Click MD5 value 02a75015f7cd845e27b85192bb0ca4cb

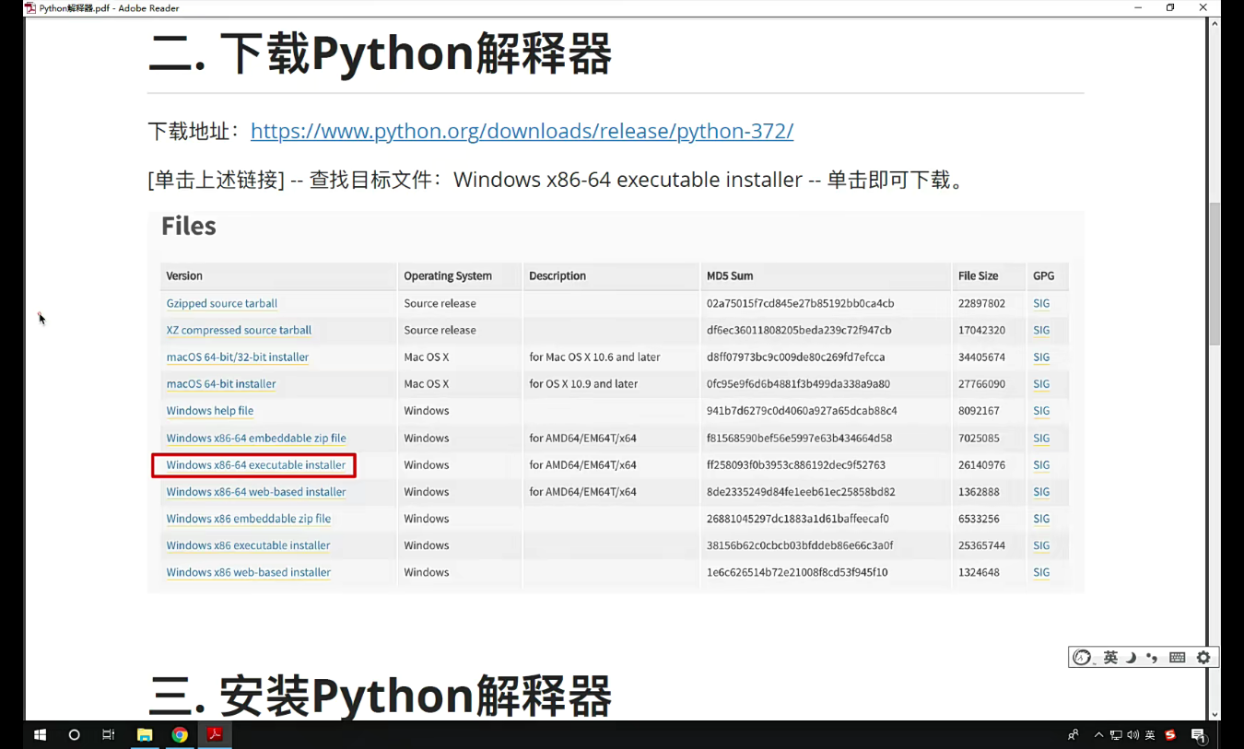pyautogui.click(x=800, y=303)
